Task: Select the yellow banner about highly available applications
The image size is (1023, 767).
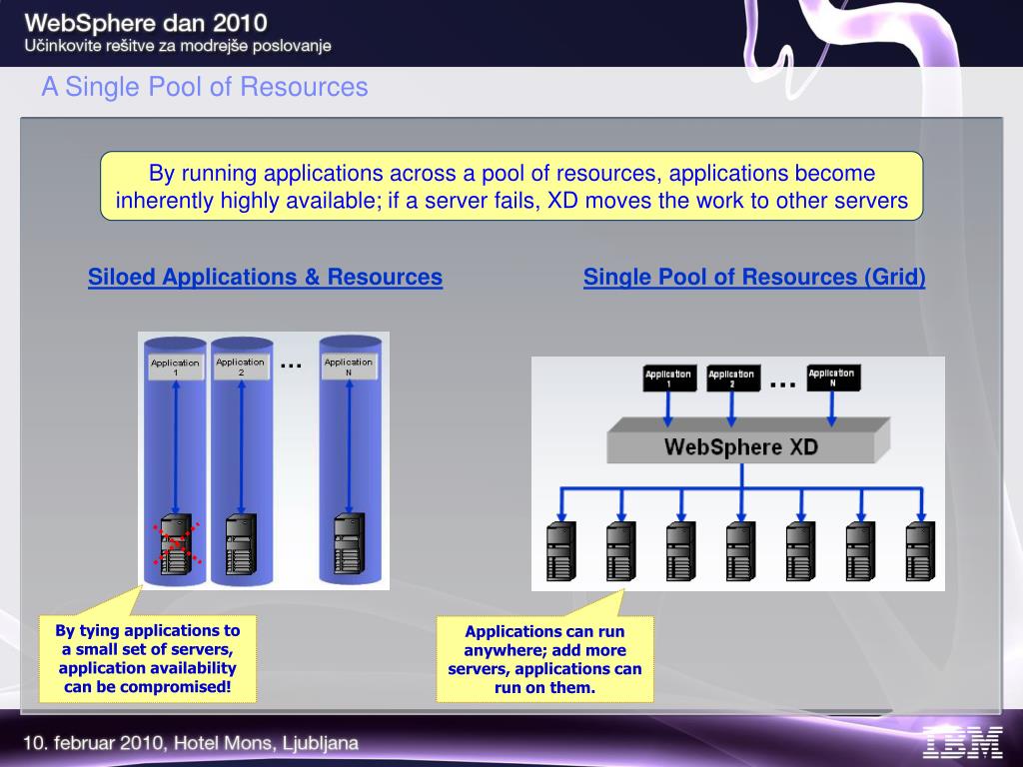Action: [511, 186]
